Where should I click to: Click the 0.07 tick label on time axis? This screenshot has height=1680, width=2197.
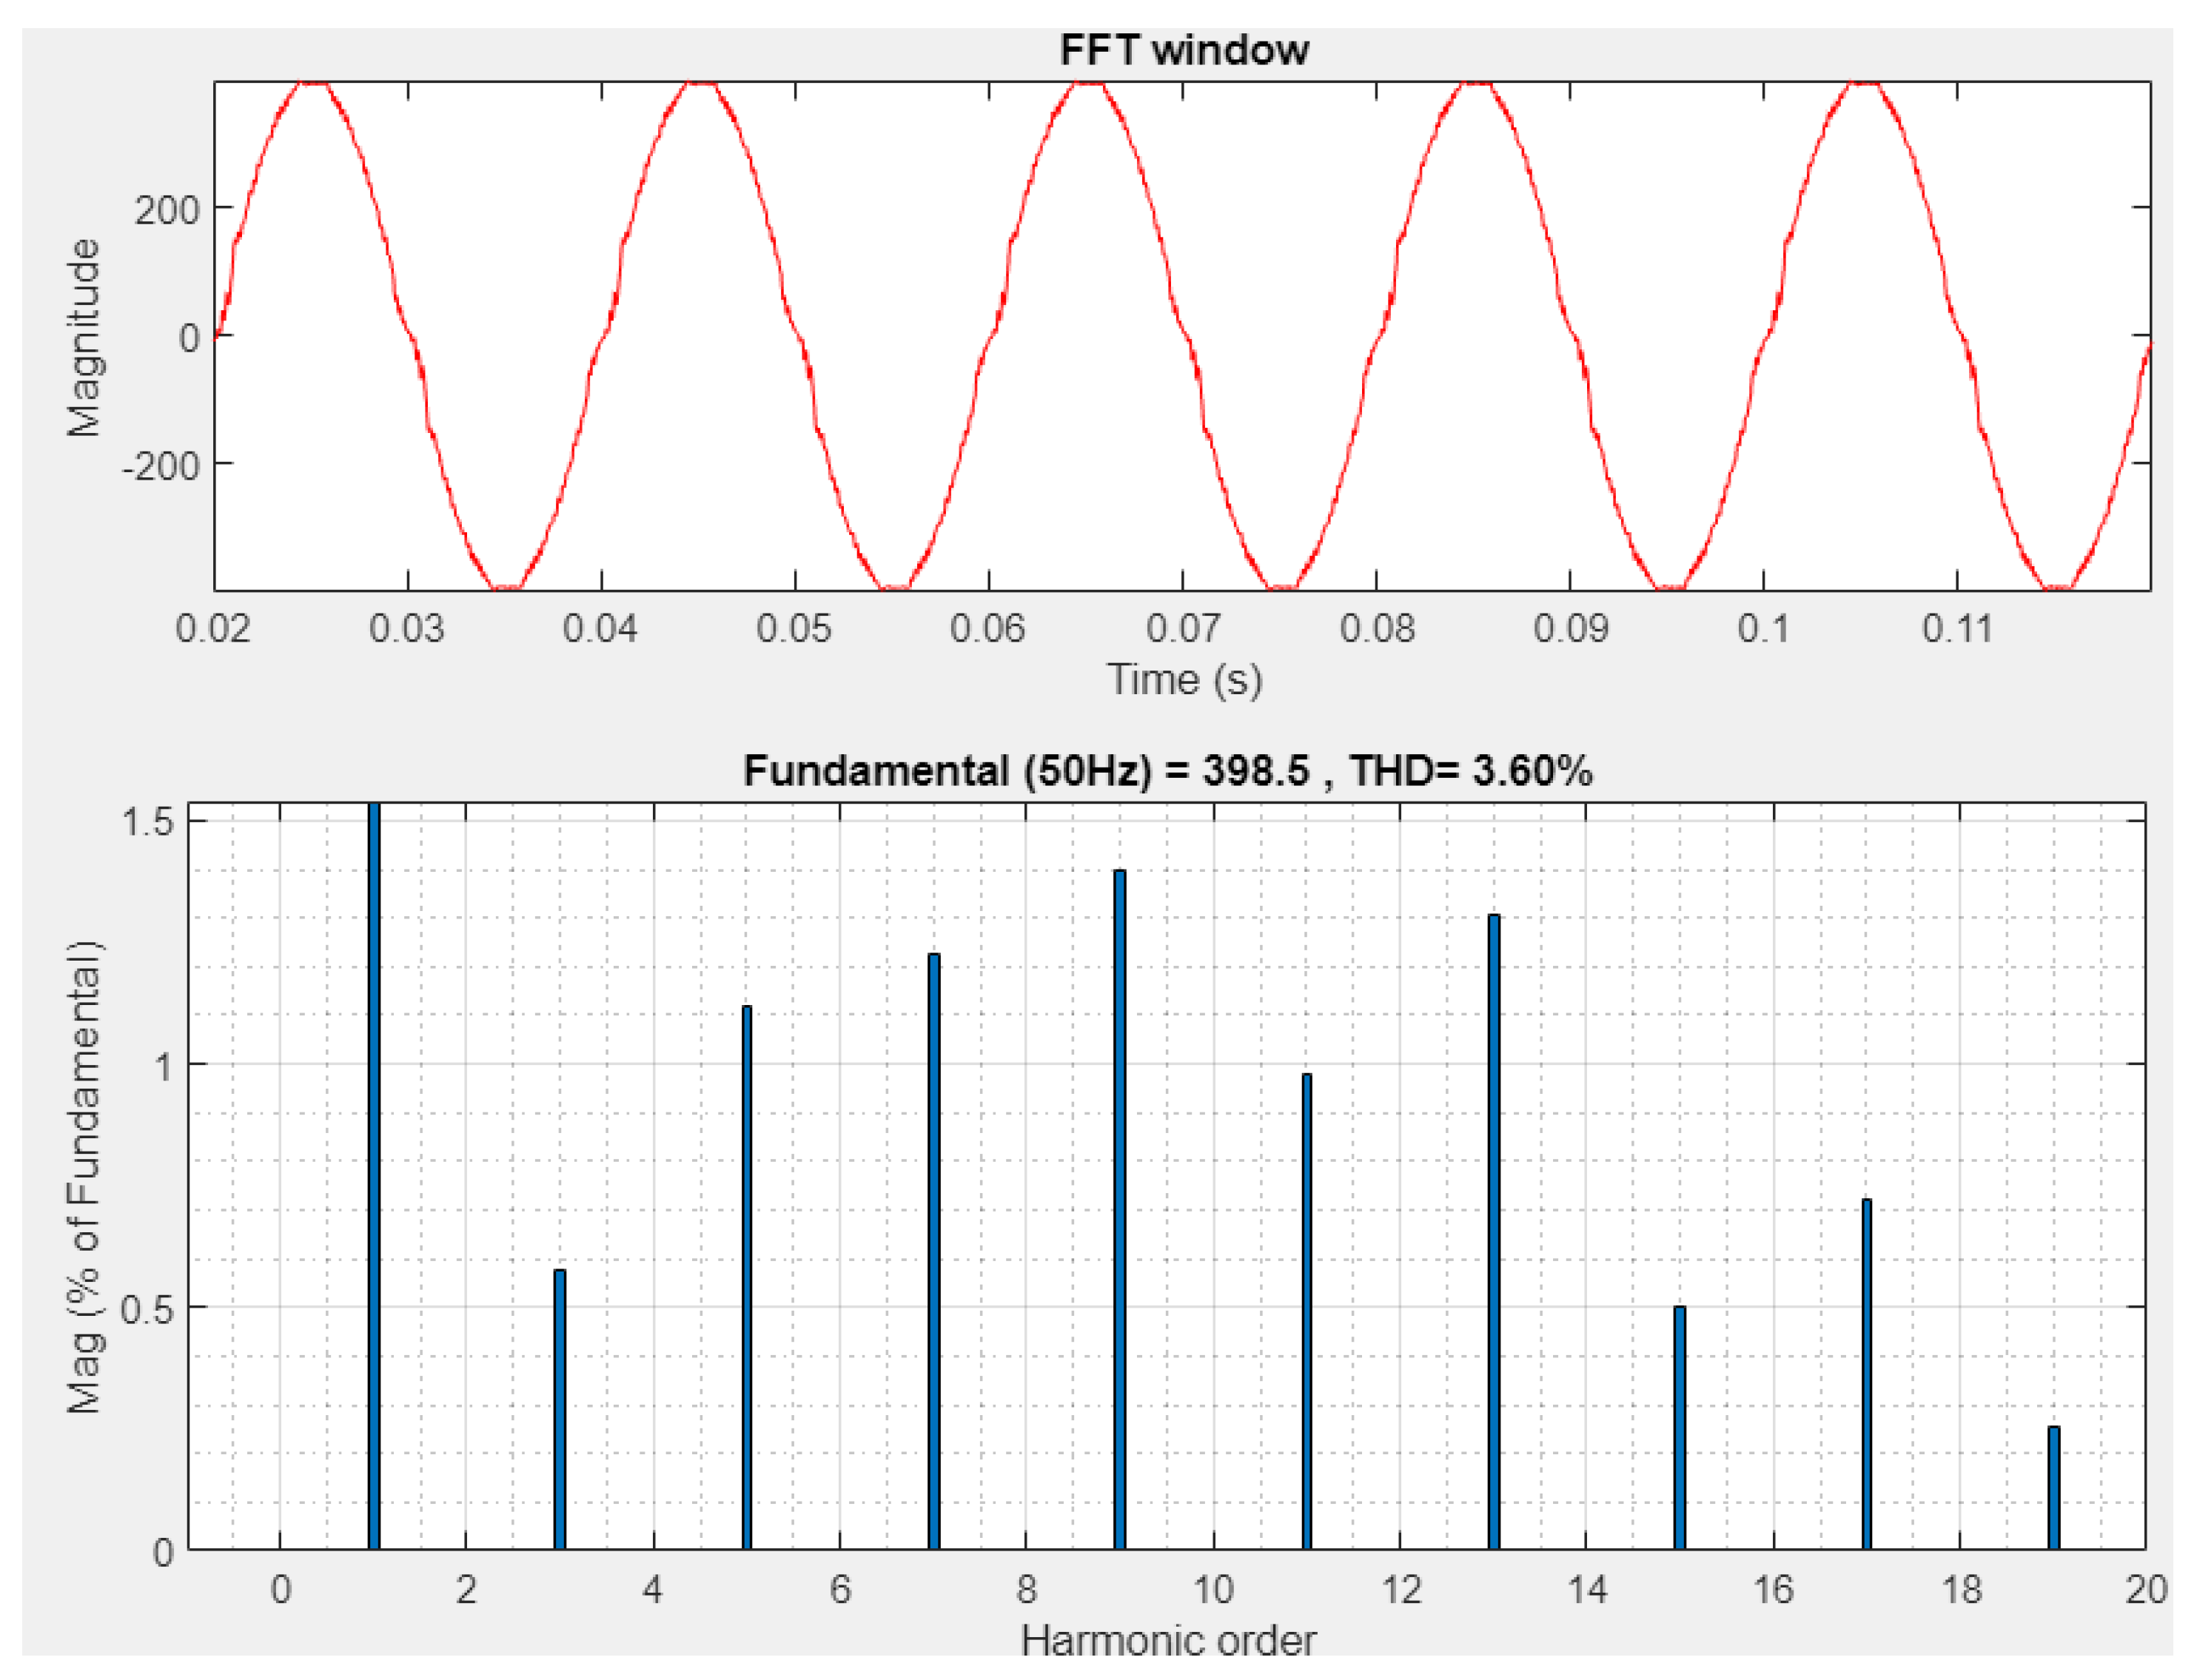pyautogui.click(x=1183, y=628)
